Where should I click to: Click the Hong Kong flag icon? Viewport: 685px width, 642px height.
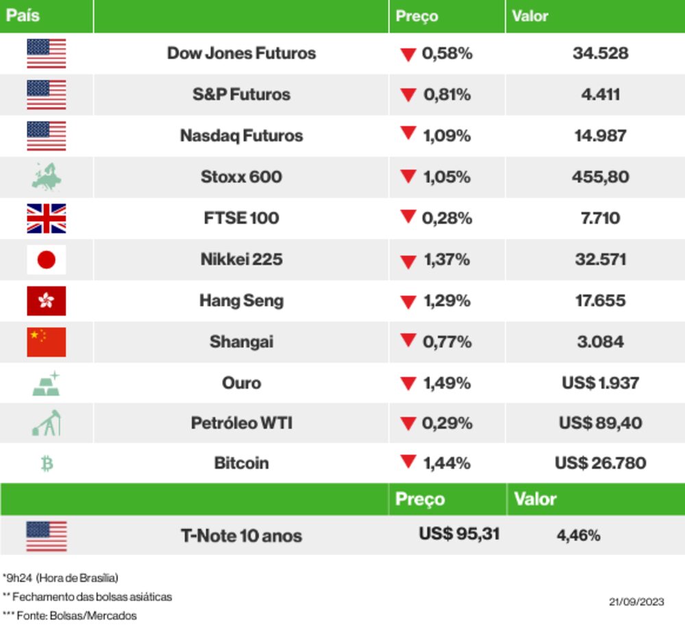tap(47, 300)
